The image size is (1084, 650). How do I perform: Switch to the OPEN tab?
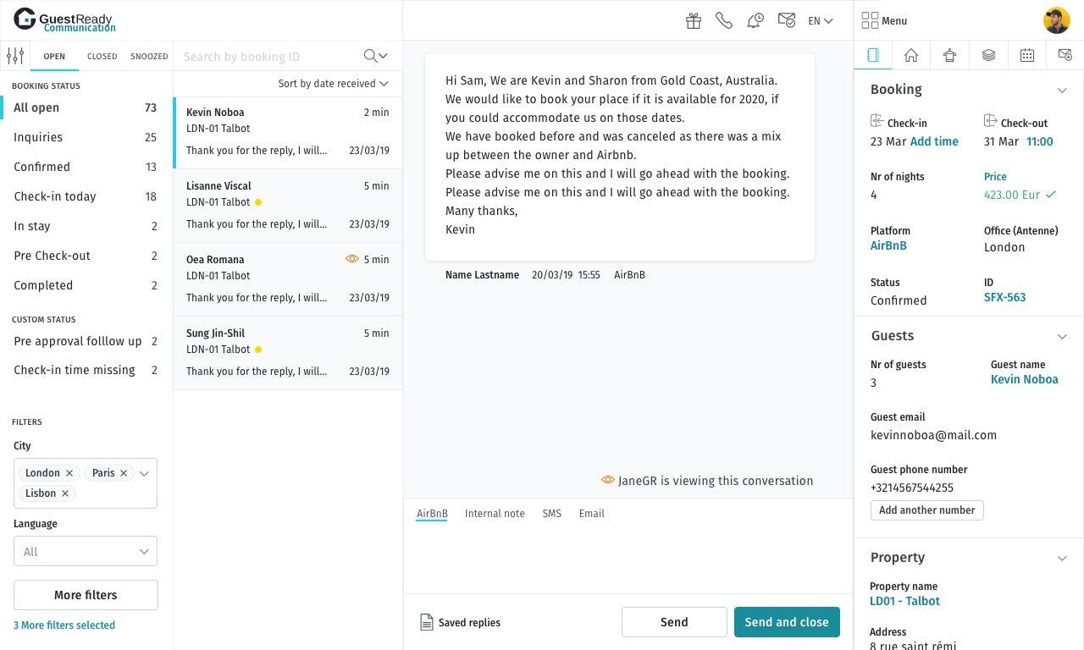click(x=54, y=56)
